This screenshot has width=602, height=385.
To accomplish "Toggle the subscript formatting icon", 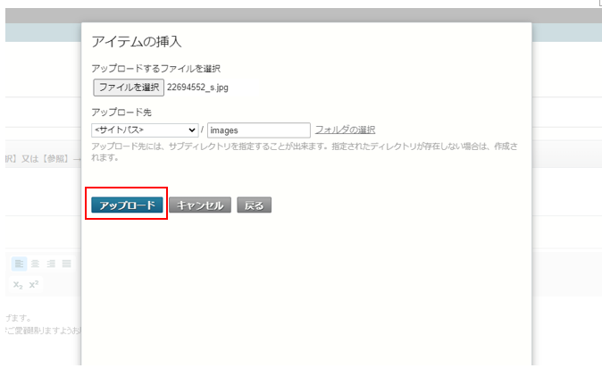I will click(x=18, y=285).
